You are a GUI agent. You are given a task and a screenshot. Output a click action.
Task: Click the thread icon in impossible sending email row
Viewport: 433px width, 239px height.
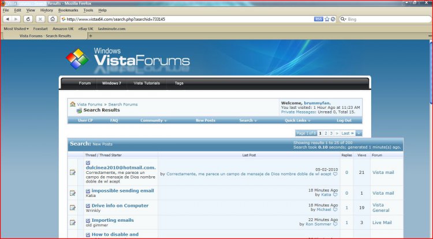[73, 193]
